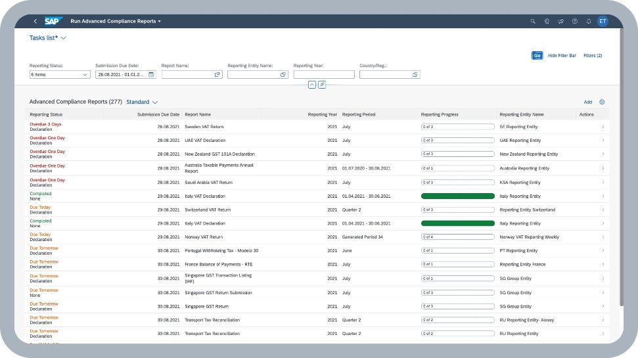Select 'Overdue 3 Days' status text
638x358 pixels.
click(x=45, y=125)
